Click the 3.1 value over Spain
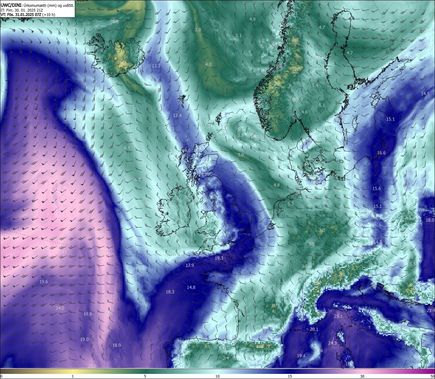 [207, 347]
